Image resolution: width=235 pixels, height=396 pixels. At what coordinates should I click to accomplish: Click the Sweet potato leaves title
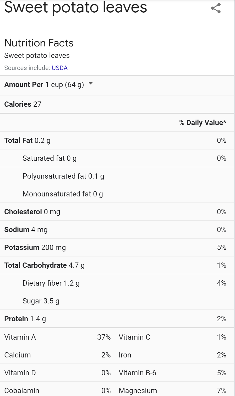76,7
